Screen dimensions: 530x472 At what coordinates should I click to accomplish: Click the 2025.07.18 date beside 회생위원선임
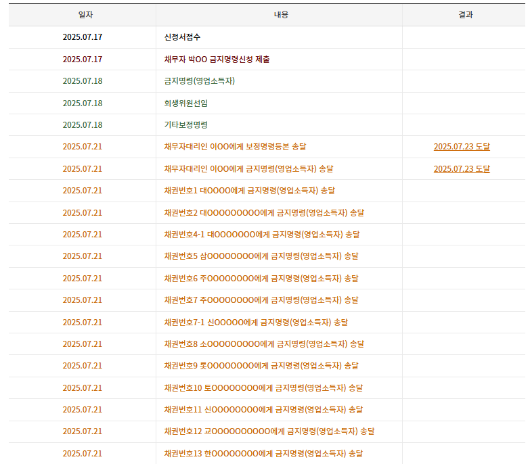pos(83,103)
